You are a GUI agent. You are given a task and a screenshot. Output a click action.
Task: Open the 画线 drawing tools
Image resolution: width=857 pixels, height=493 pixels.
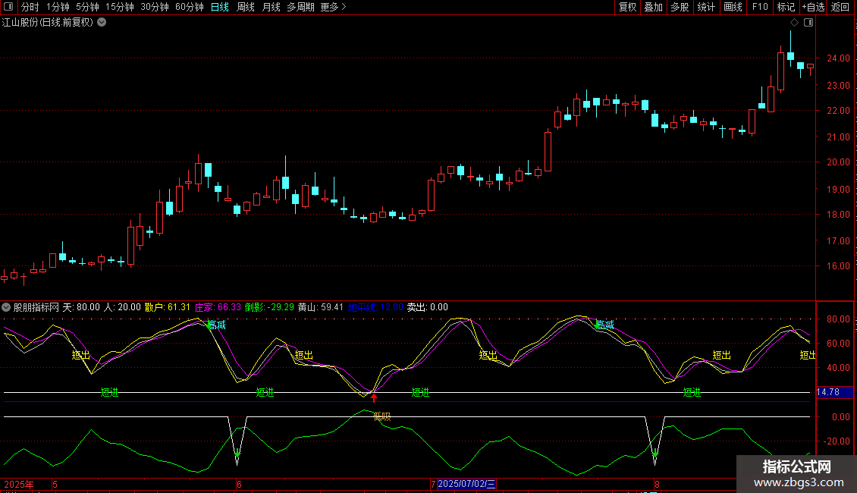click(x=733, y=8)
